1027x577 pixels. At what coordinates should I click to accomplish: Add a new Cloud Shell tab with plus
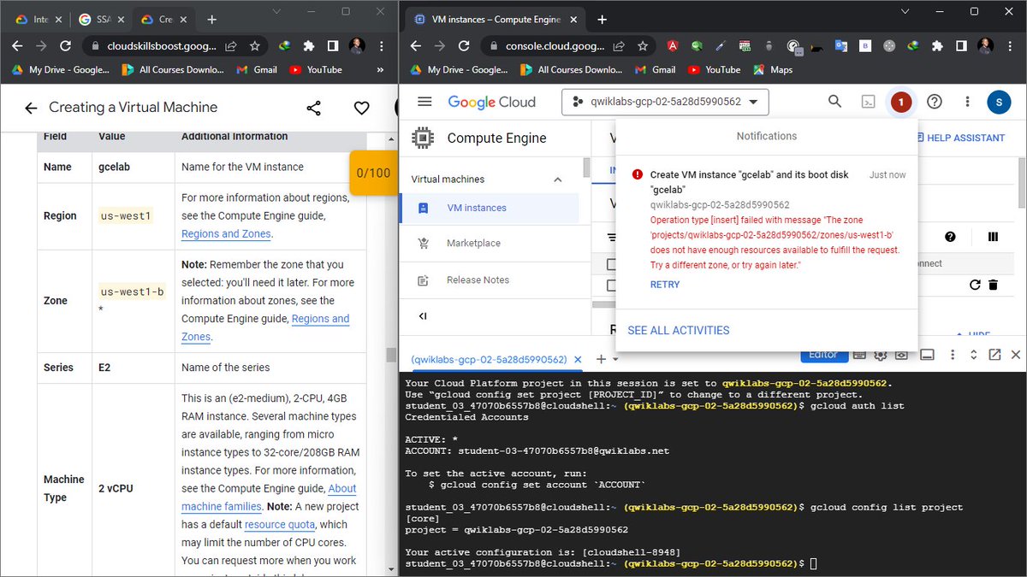click(x=601, y=359)
